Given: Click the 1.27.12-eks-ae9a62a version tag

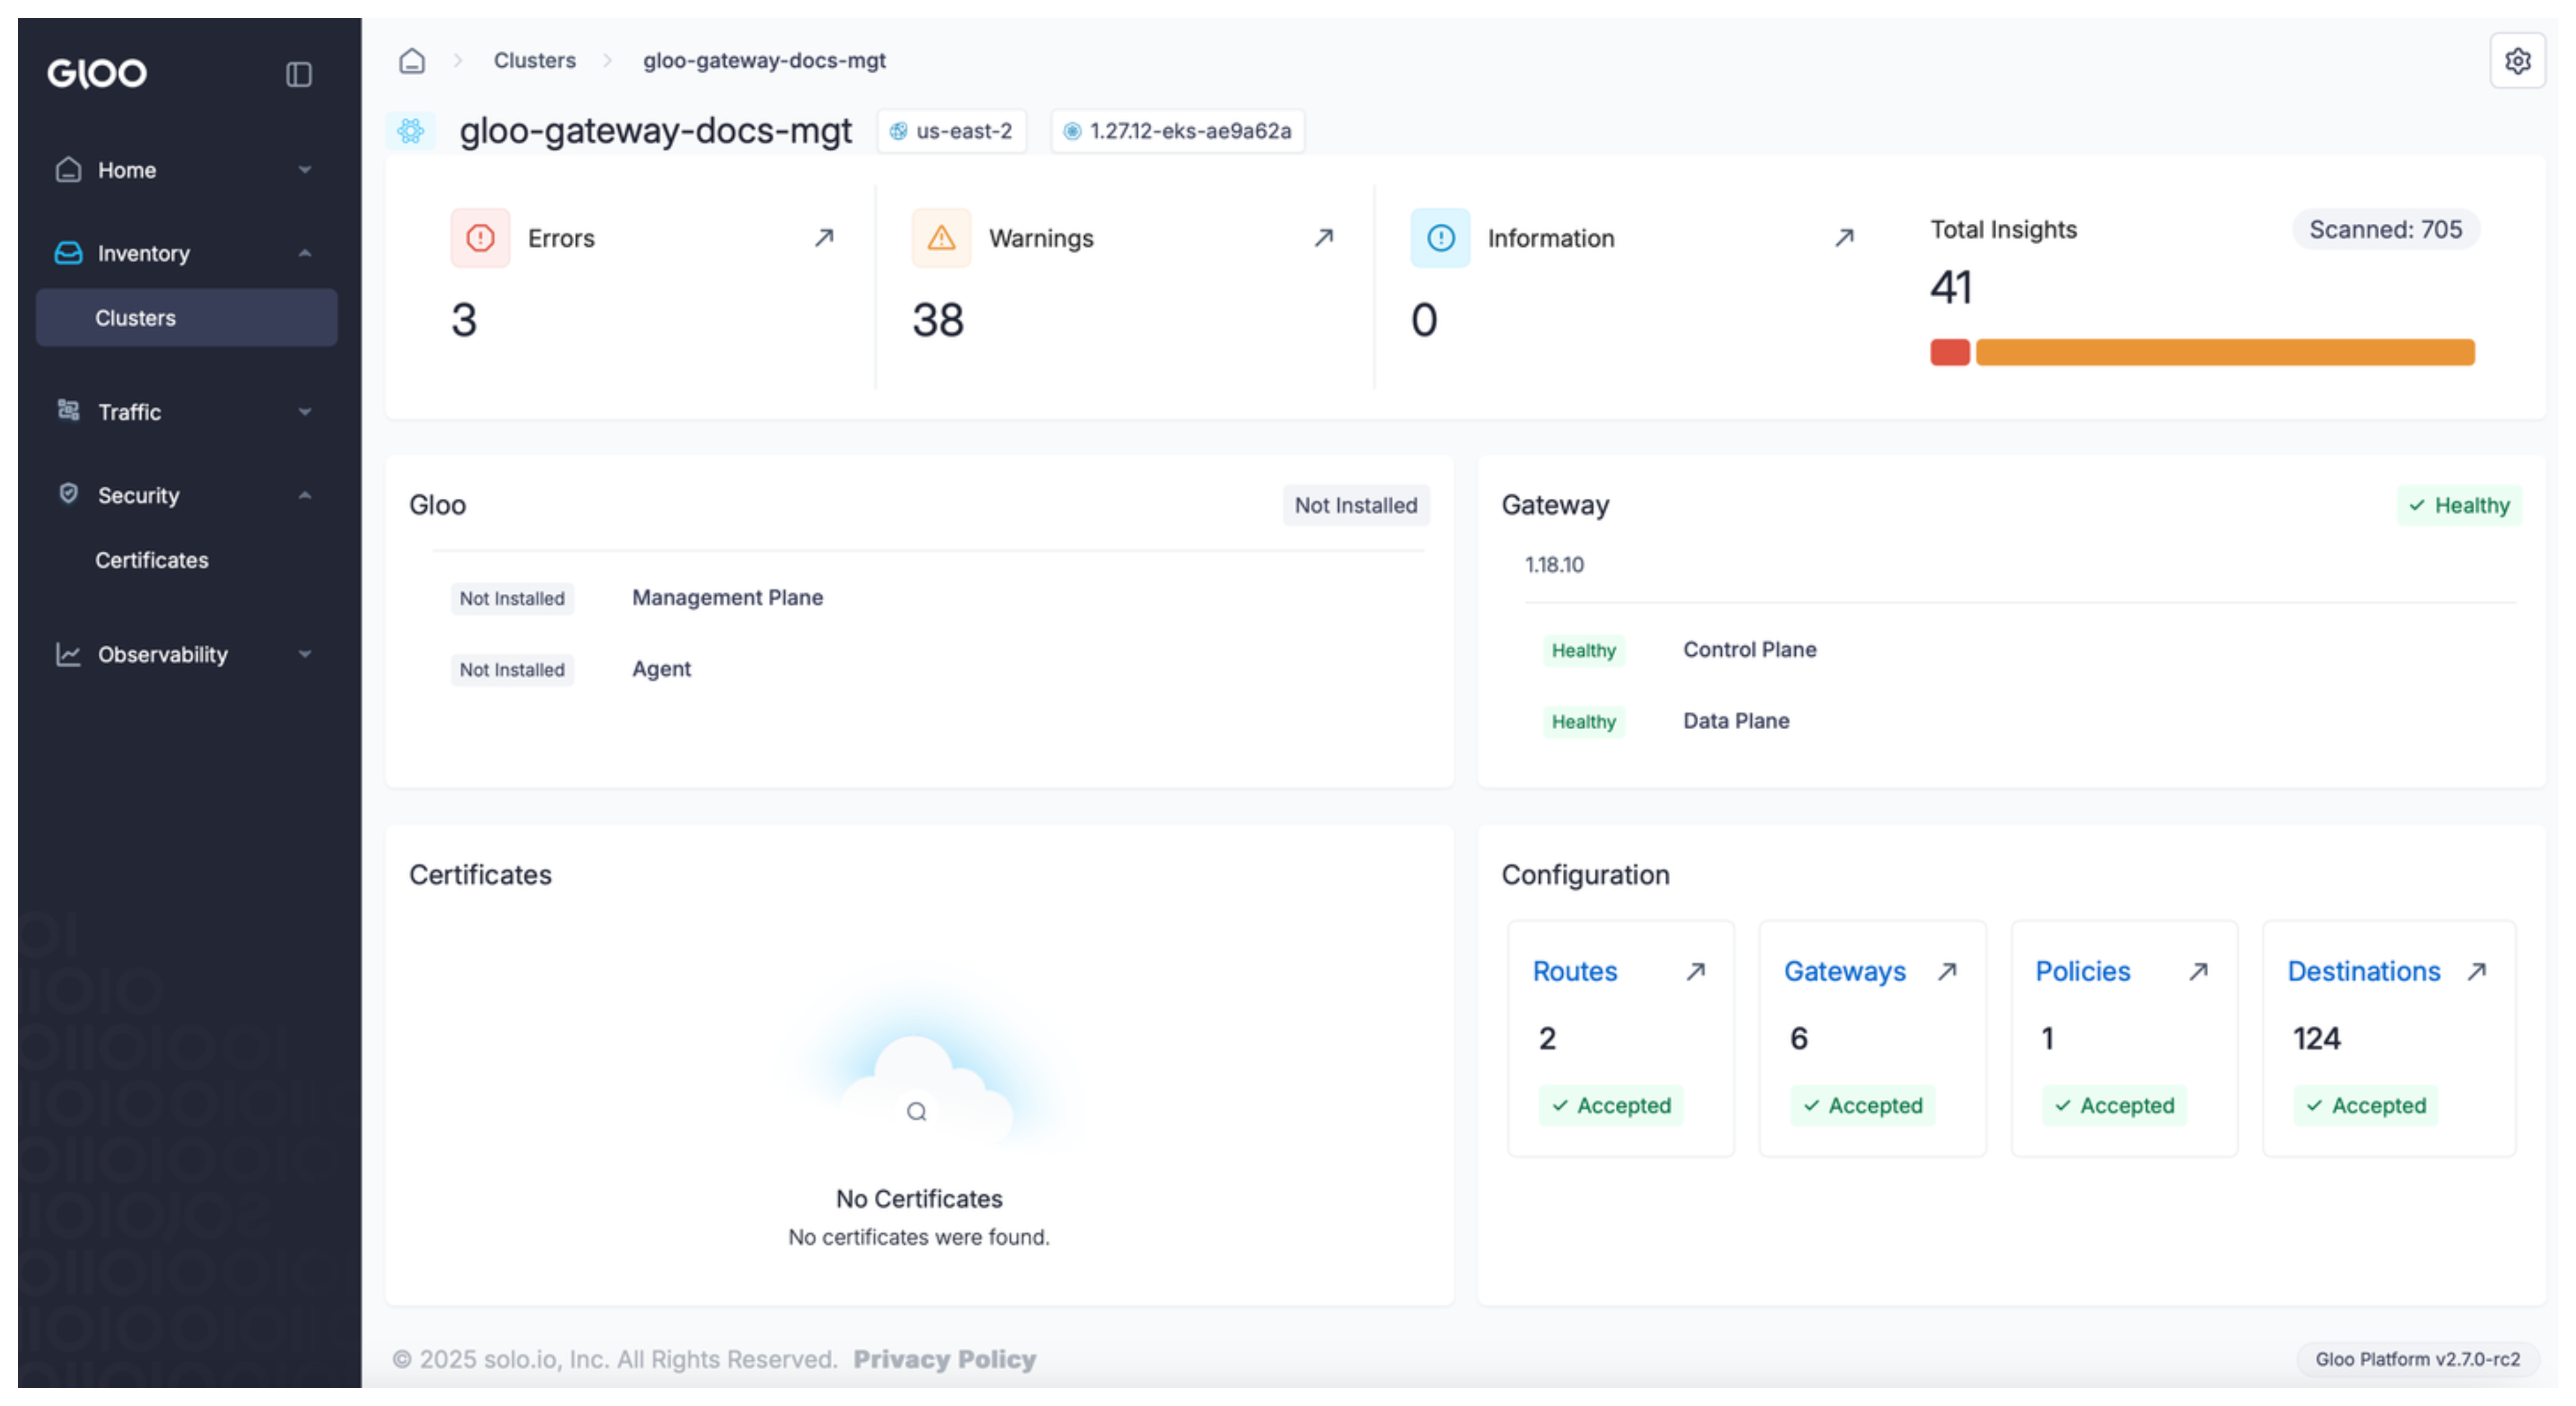Looking at the screenshot, I should (1177, 131).
